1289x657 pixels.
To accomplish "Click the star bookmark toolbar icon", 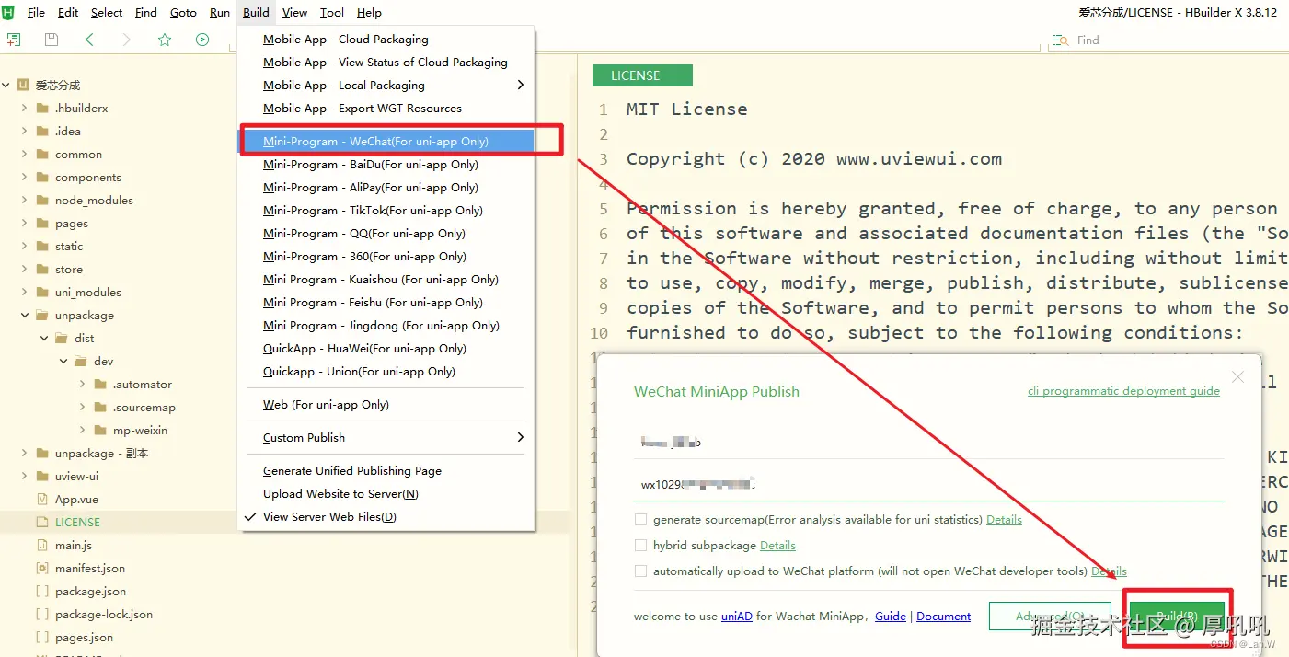I will (x=165, y=40).
